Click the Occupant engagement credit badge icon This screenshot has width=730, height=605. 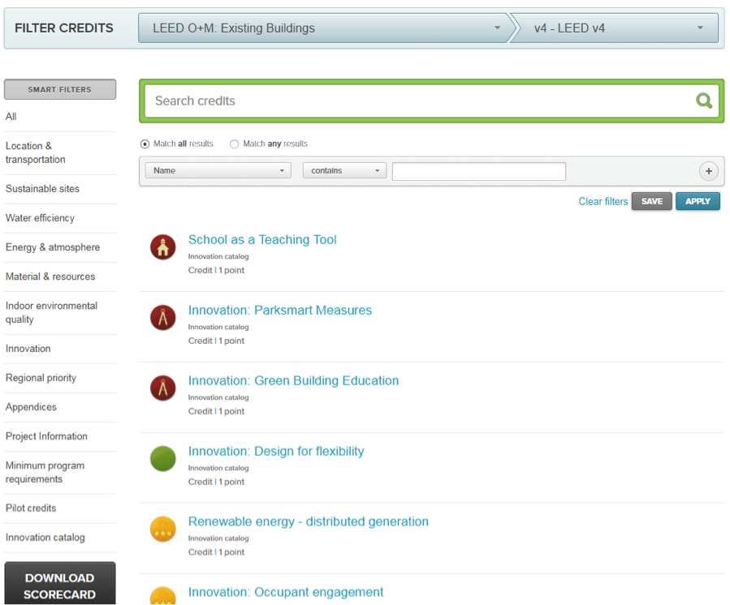click(x=162, y=599)
